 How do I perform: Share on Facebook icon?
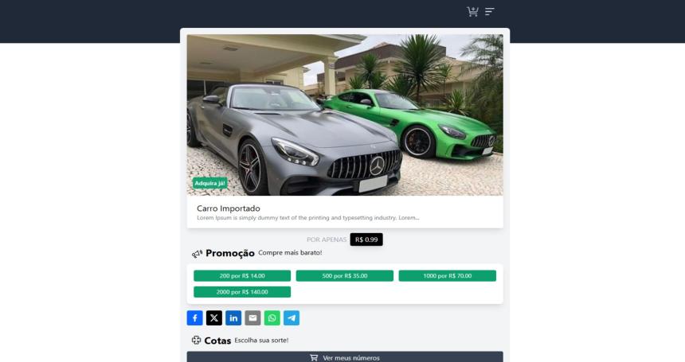(195, 318)
